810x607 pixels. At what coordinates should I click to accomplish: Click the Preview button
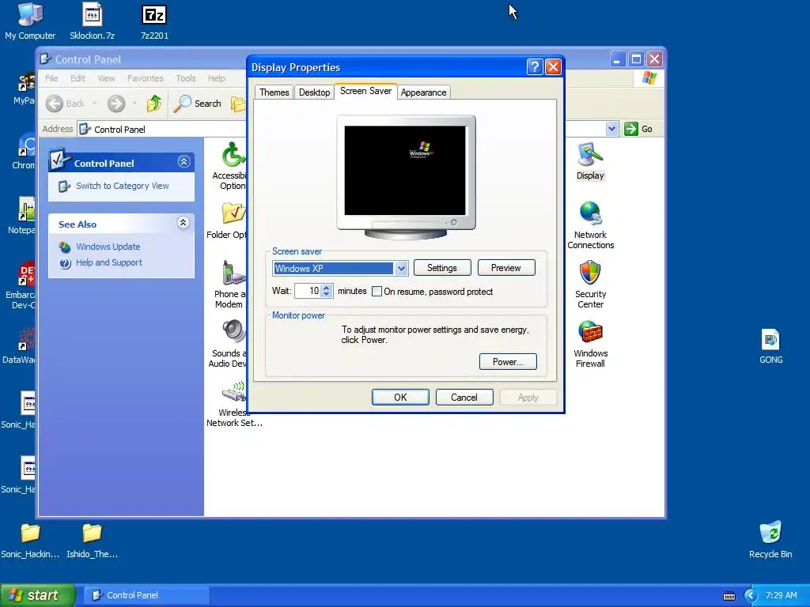pyautogui.click(x=506, y=268)
